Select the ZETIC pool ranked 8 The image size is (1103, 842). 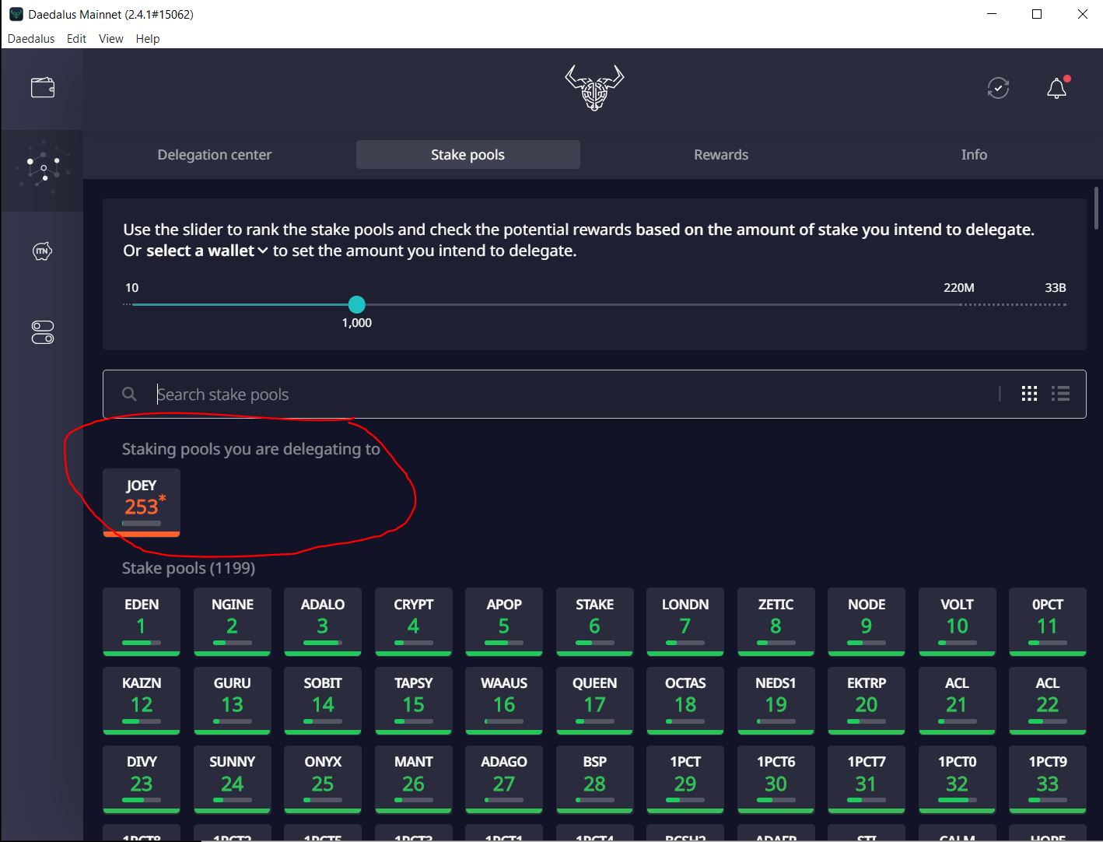coord(776,622)
